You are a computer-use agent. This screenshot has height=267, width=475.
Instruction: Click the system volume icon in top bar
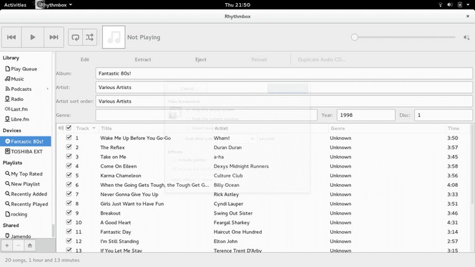450,5
